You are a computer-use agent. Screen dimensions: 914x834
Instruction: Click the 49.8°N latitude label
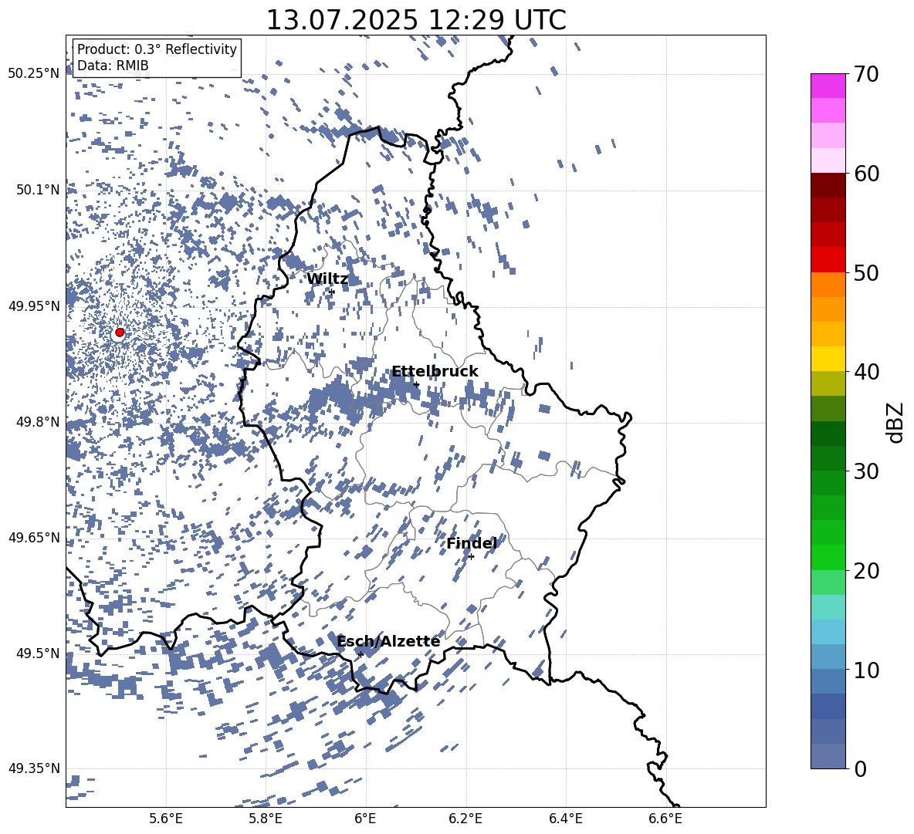(38, 421)
